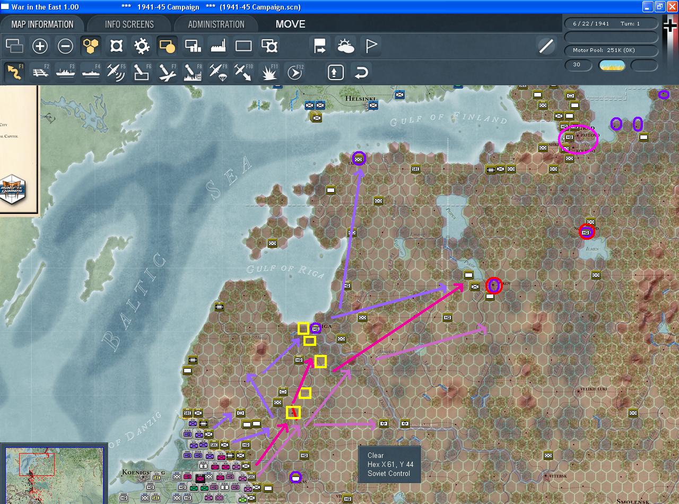Zoom out the map with minus icon
The width and height of the screenshot is (679, 504).
(65, 46)
